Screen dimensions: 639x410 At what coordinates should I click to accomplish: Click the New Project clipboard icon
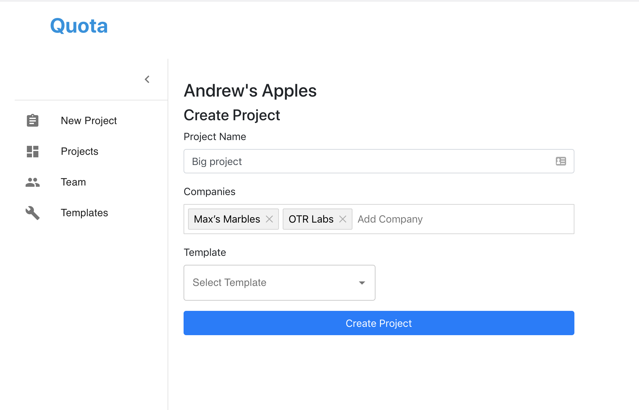33,121
